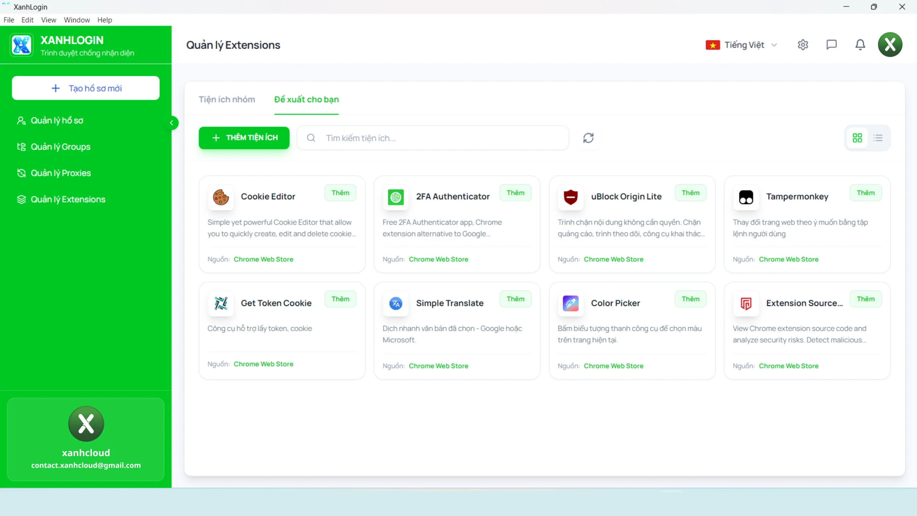Click Tạo hồ sơ mới button
This screenshot has width=917, height=516.
[86, 88]
